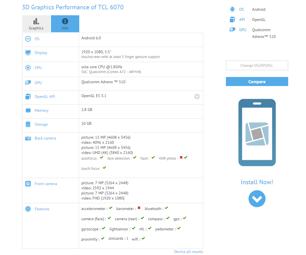Click the phone illustration thumbnail
This screenshot has height=255, width=306.
[257, 132]
